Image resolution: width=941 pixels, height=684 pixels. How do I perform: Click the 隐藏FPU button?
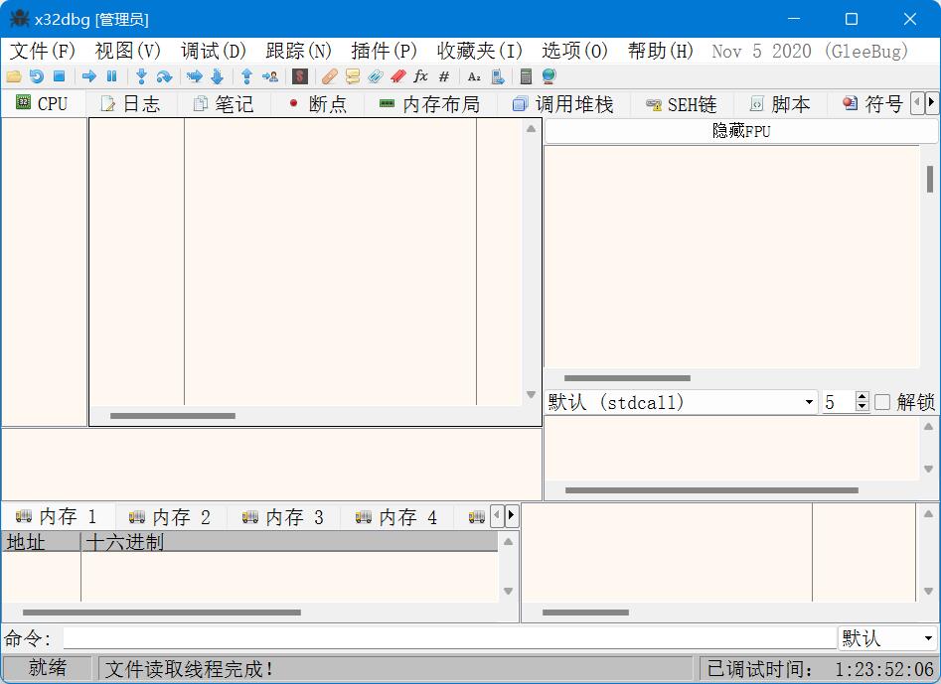pos(740,131)
